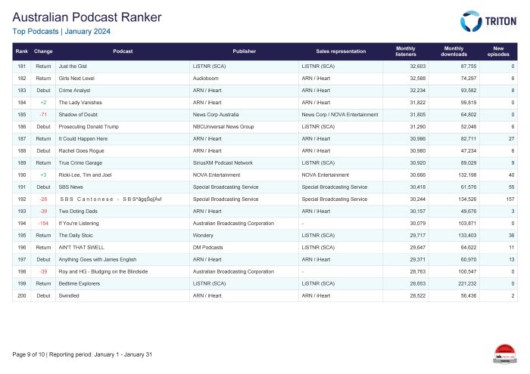Click publisher 'Wondery'

pos(203,236)
